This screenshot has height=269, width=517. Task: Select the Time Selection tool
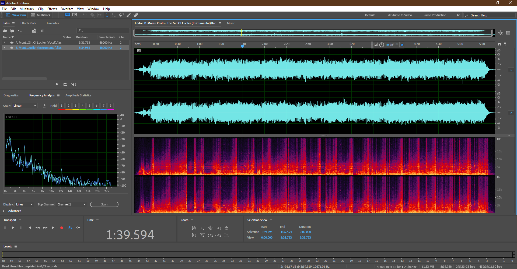[x=107, y=15]
